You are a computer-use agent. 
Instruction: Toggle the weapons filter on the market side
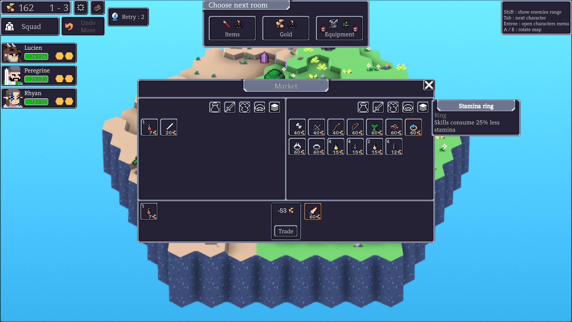click(378, 107)
